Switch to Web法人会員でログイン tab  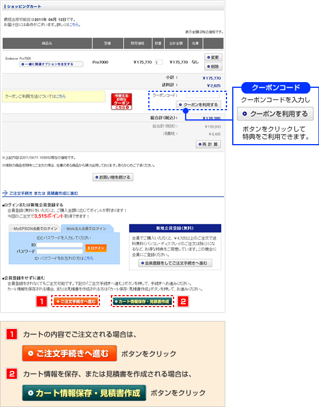coord(86,228)
